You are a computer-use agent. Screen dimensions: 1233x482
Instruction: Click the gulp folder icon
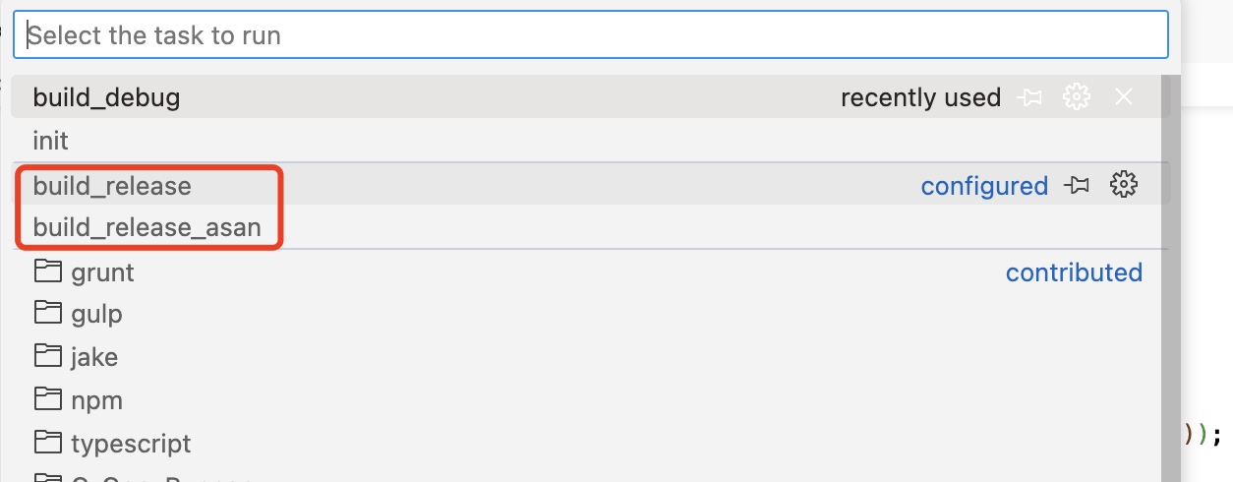(47, 313)
